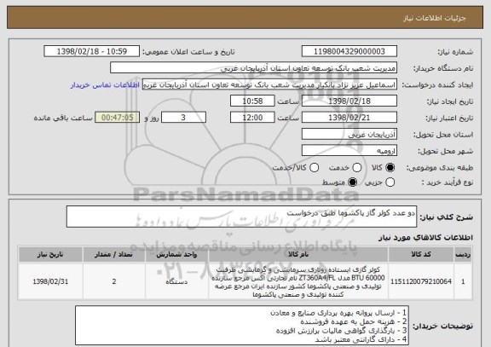Image resolution: width=491 pixels, height=347 pixels.
Task: Click the general need description text box
Action: 241,217
